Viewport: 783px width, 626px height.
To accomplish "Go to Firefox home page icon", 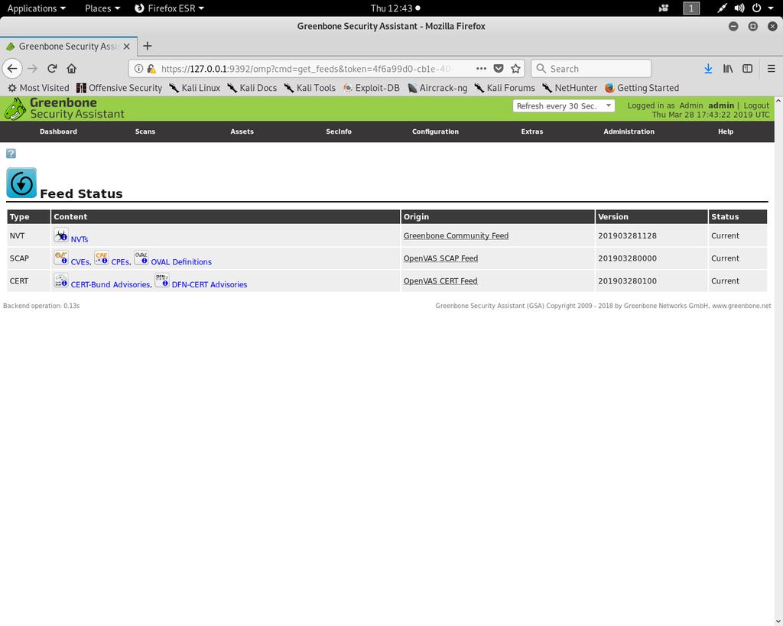I will click(71, 68).
